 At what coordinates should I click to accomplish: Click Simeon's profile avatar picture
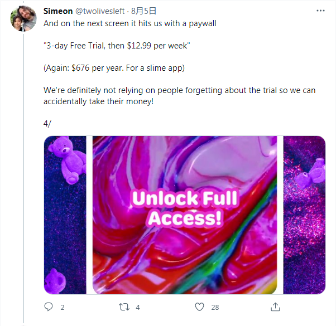coord(23,20)
